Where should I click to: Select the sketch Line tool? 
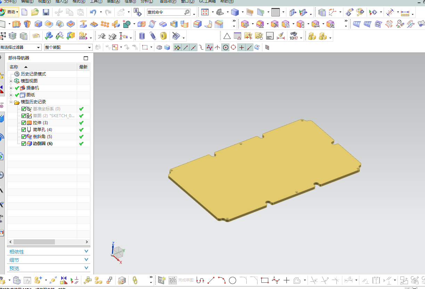pos(211,280)
